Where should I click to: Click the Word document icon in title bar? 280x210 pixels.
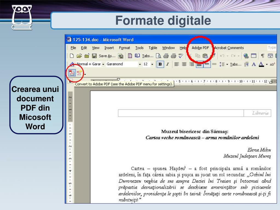tap(69, 39)
